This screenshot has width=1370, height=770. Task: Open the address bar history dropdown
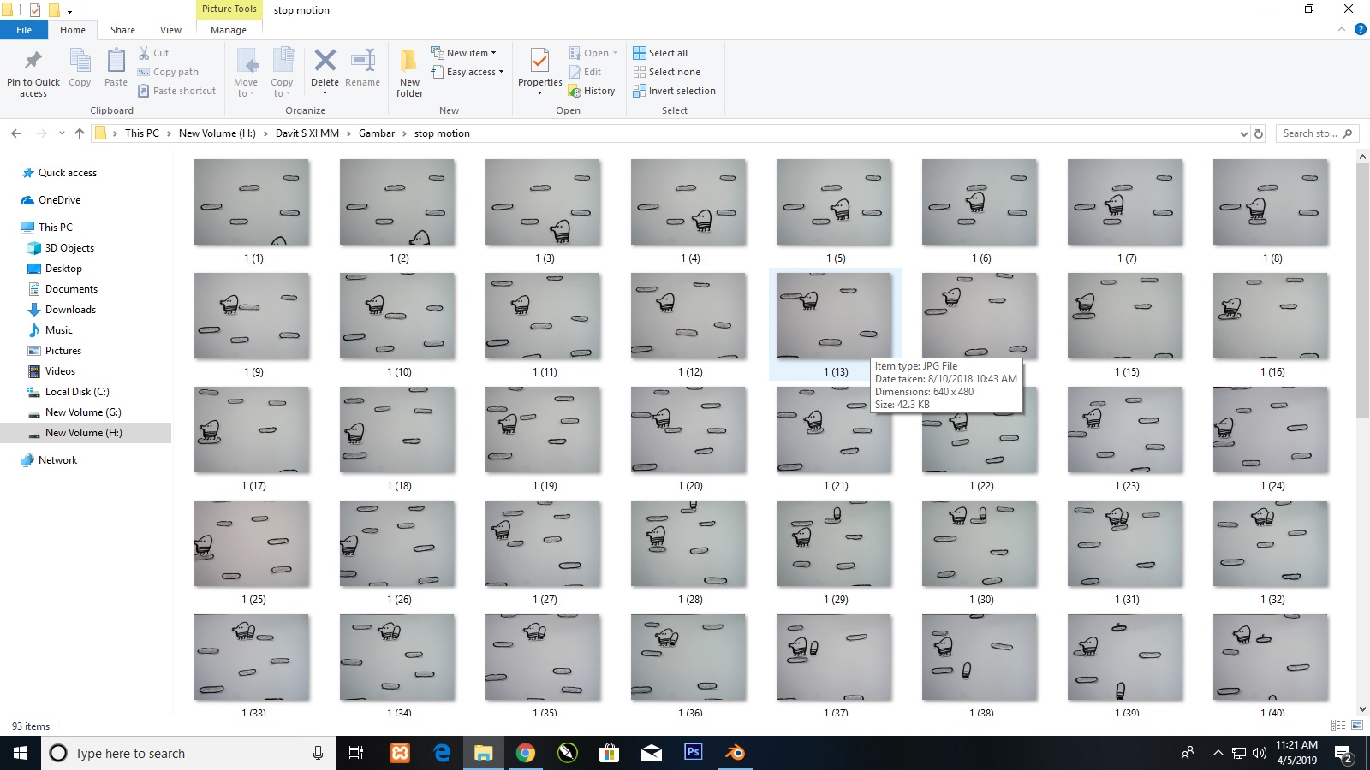[1246, 133]
